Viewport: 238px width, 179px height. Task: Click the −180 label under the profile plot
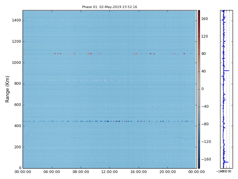[220, 171]
